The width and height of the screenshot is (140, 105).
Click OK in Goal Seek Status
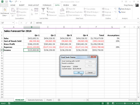(x=79, y=72)
